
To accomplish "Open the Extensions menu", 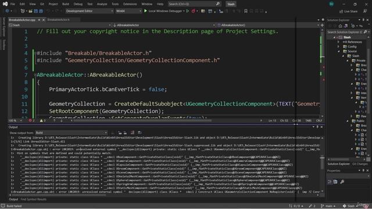I will pos(130,4).
